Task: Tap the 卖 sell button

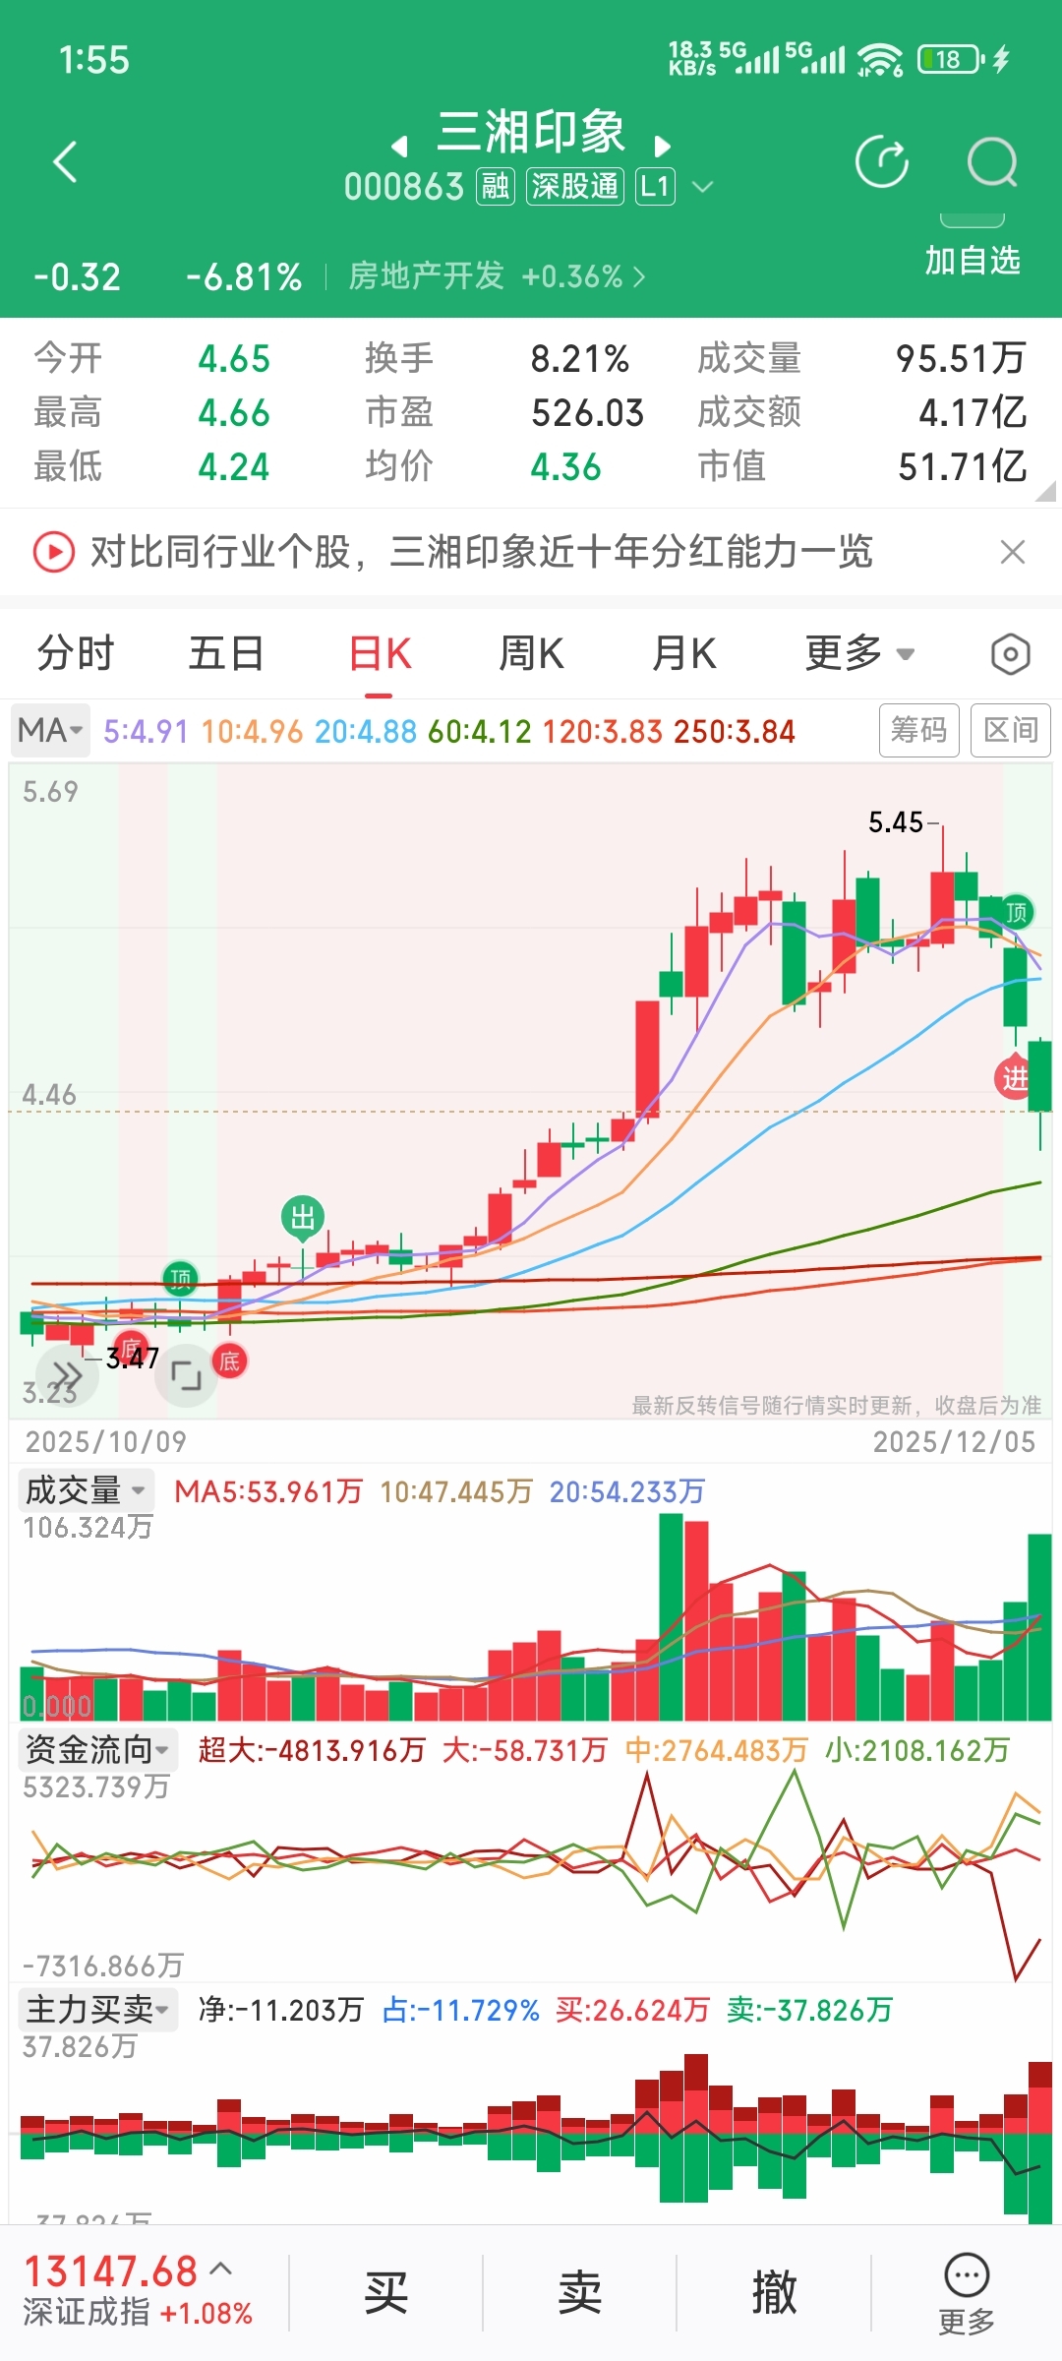Action: (579, 2293)
